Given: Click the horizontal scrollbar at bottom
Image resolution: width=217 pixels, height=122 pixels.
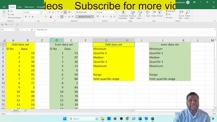Looking at the screenshot, I should [173, 110].
